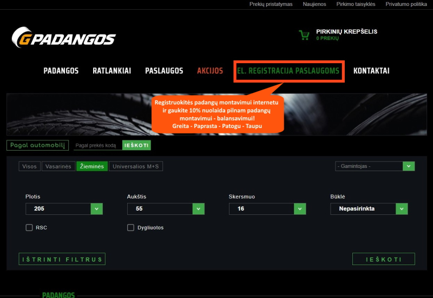Open the Pirkimo taisyklės link
This screenshot has height=298, width=433.
pyautogui.click(x=356, y=4)
